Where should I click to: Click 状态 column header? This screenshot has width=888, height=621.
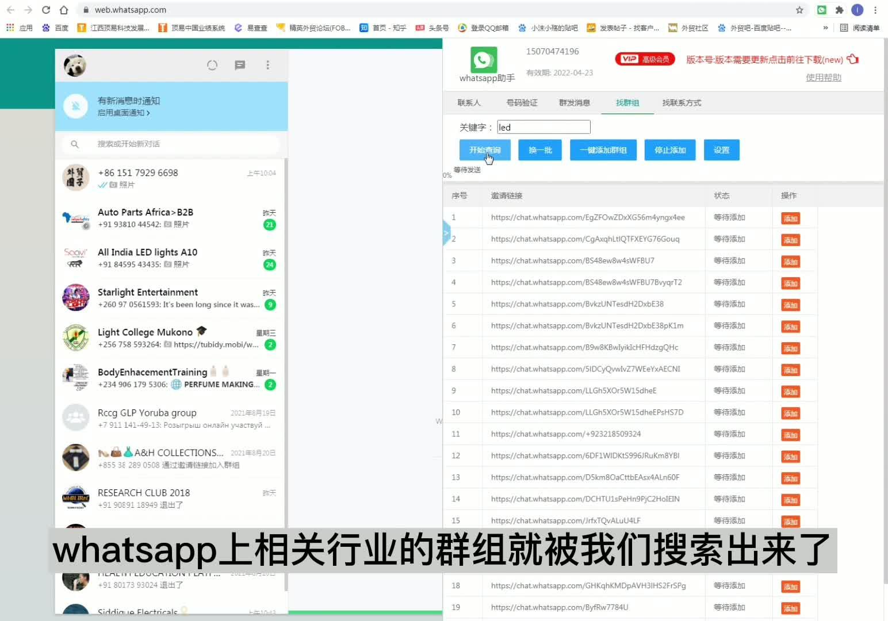point(722,195)
